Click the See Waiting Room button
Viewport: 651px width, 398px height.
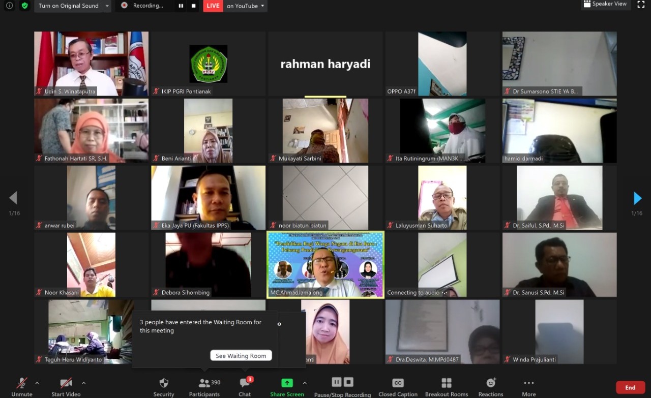tap(241, 356)
